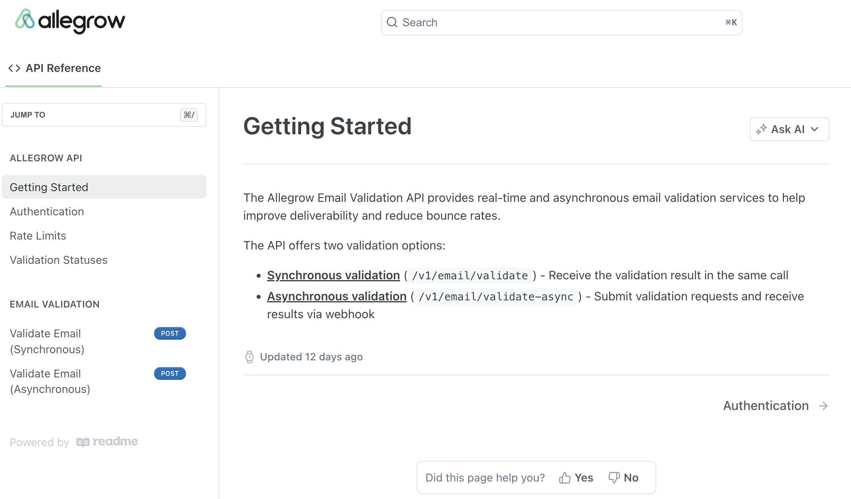Click the sparkle icon on Ask AI
The image size is (851, 499).
[x=761, y=129]
